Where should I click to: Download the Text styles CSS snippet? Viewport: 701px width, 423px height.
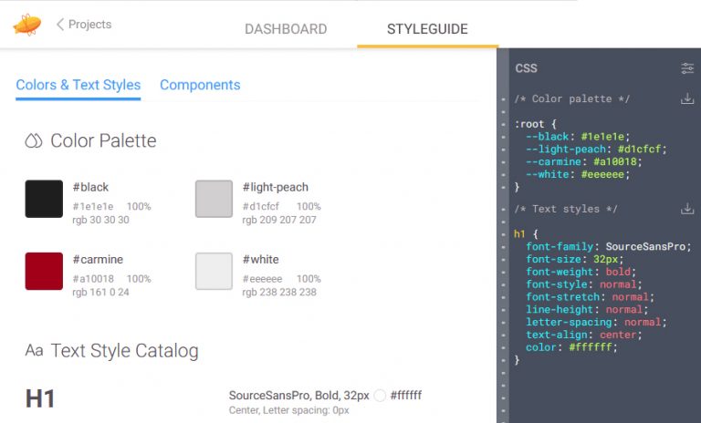tap(687, 208)
